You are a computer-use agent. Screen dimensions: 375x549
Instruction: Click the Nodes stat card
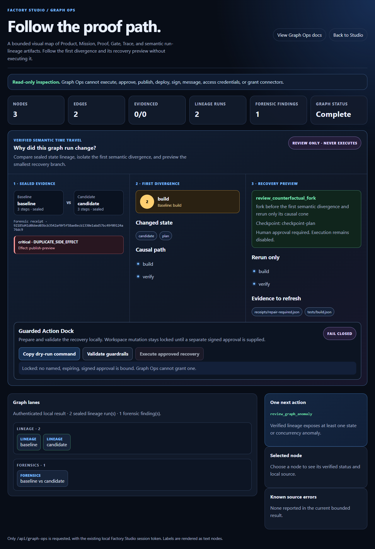[36, 110]
